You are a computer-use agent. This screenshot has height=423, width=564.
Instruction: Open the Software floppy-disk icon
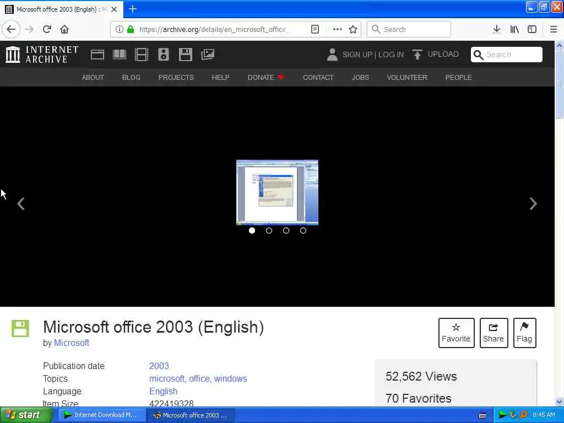click(x=186, y=55)
